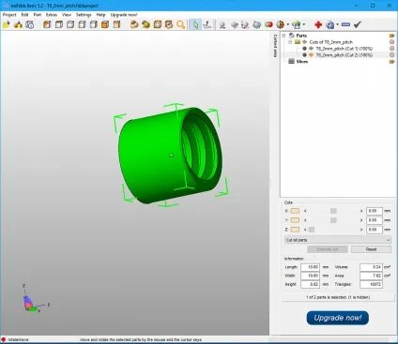The width and height of the screenshot is (398, 344).
Task: Step X cut position right with arrow
Action: point(361,211)
